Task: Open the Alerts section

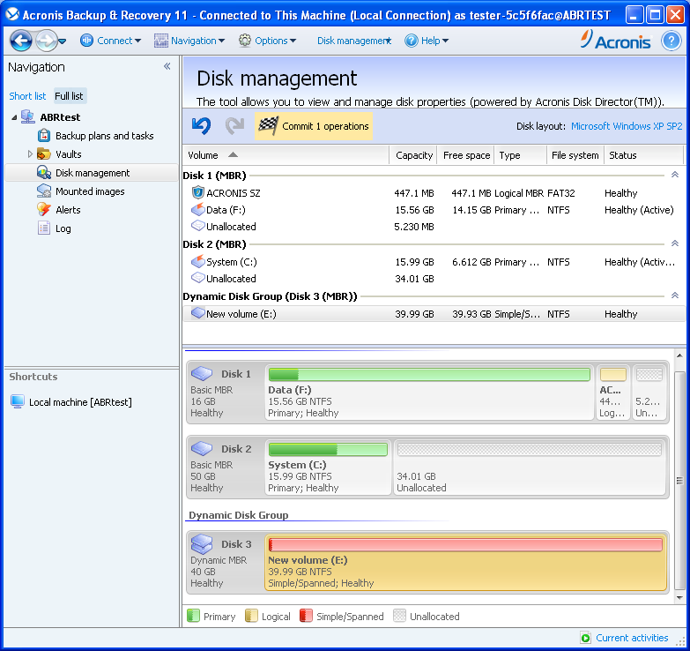Action: [68, 210]
